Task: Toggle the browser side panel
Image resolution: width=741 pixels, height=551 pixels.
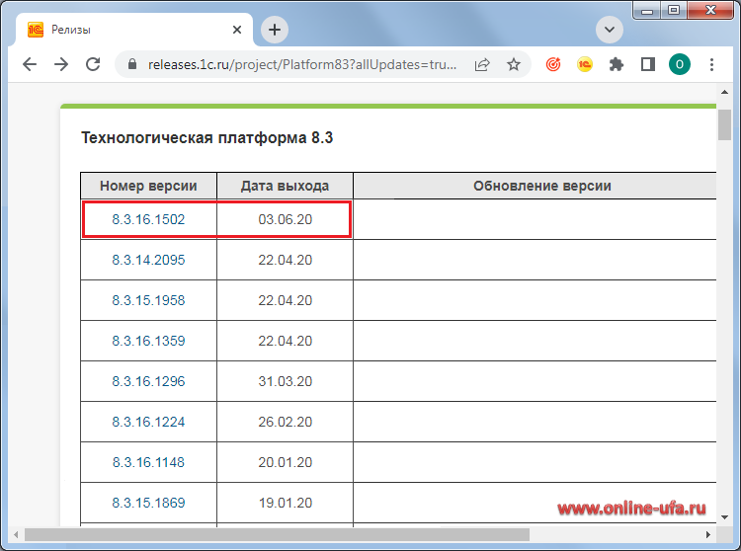Action: [x=648, y=64]
